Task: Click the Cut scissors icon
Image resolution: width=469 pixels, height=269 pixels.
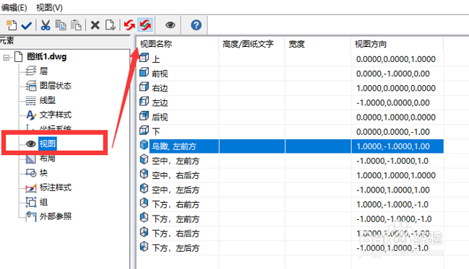Action: click(x=46, y=25)
